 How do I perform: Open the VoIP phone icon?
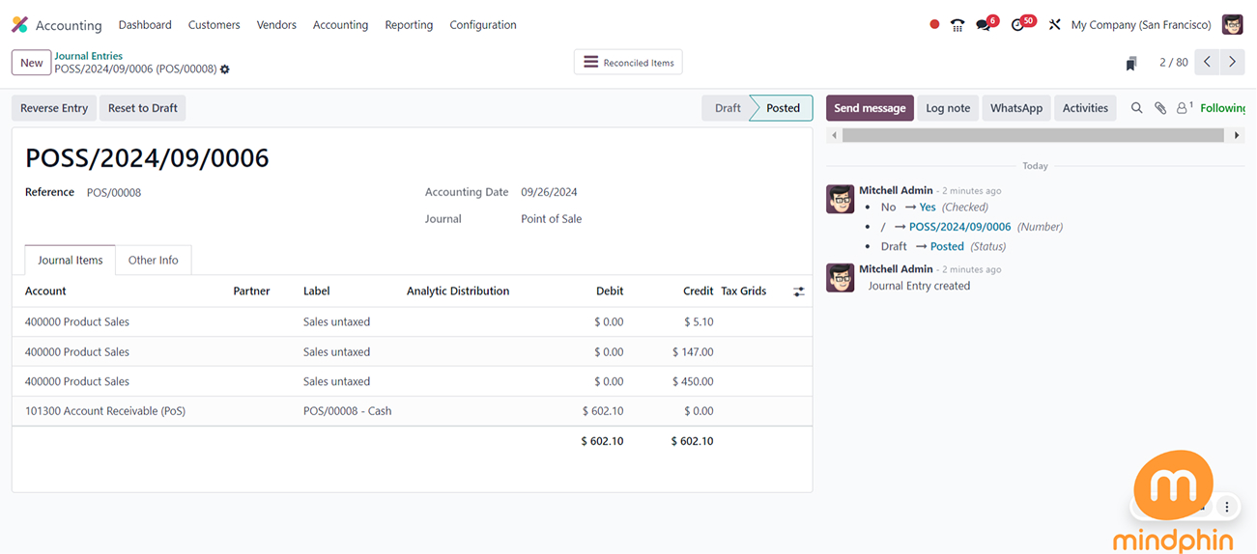click(957, 25)
